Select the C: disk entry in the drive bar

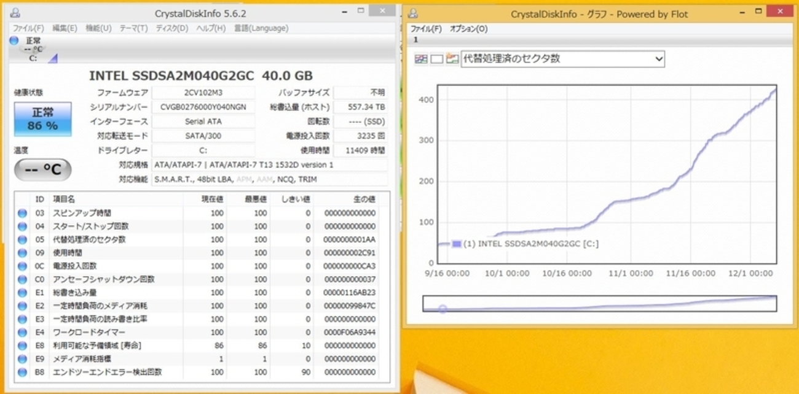[x=34, y=50]
